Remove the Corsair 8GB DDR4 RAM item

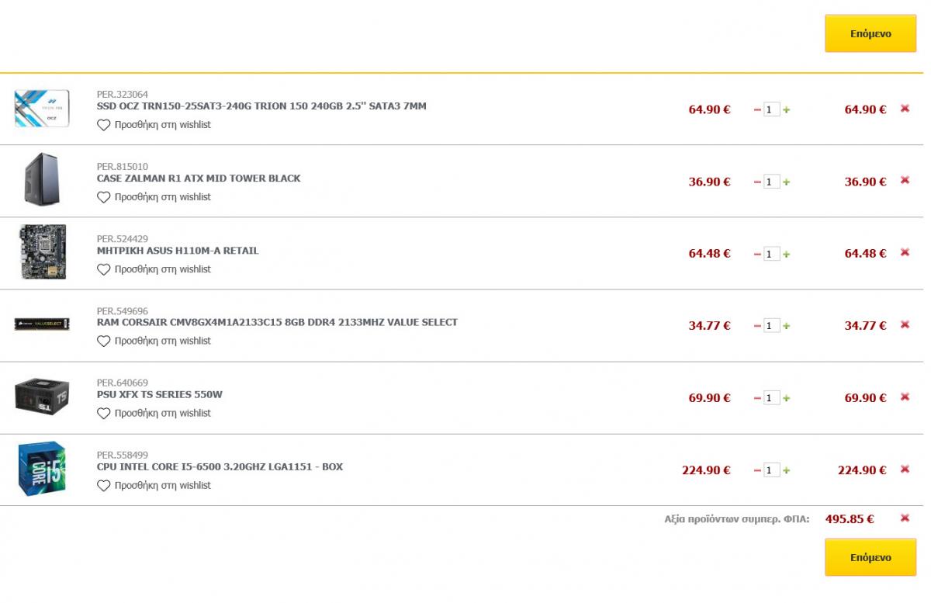(x=904, y=325)
